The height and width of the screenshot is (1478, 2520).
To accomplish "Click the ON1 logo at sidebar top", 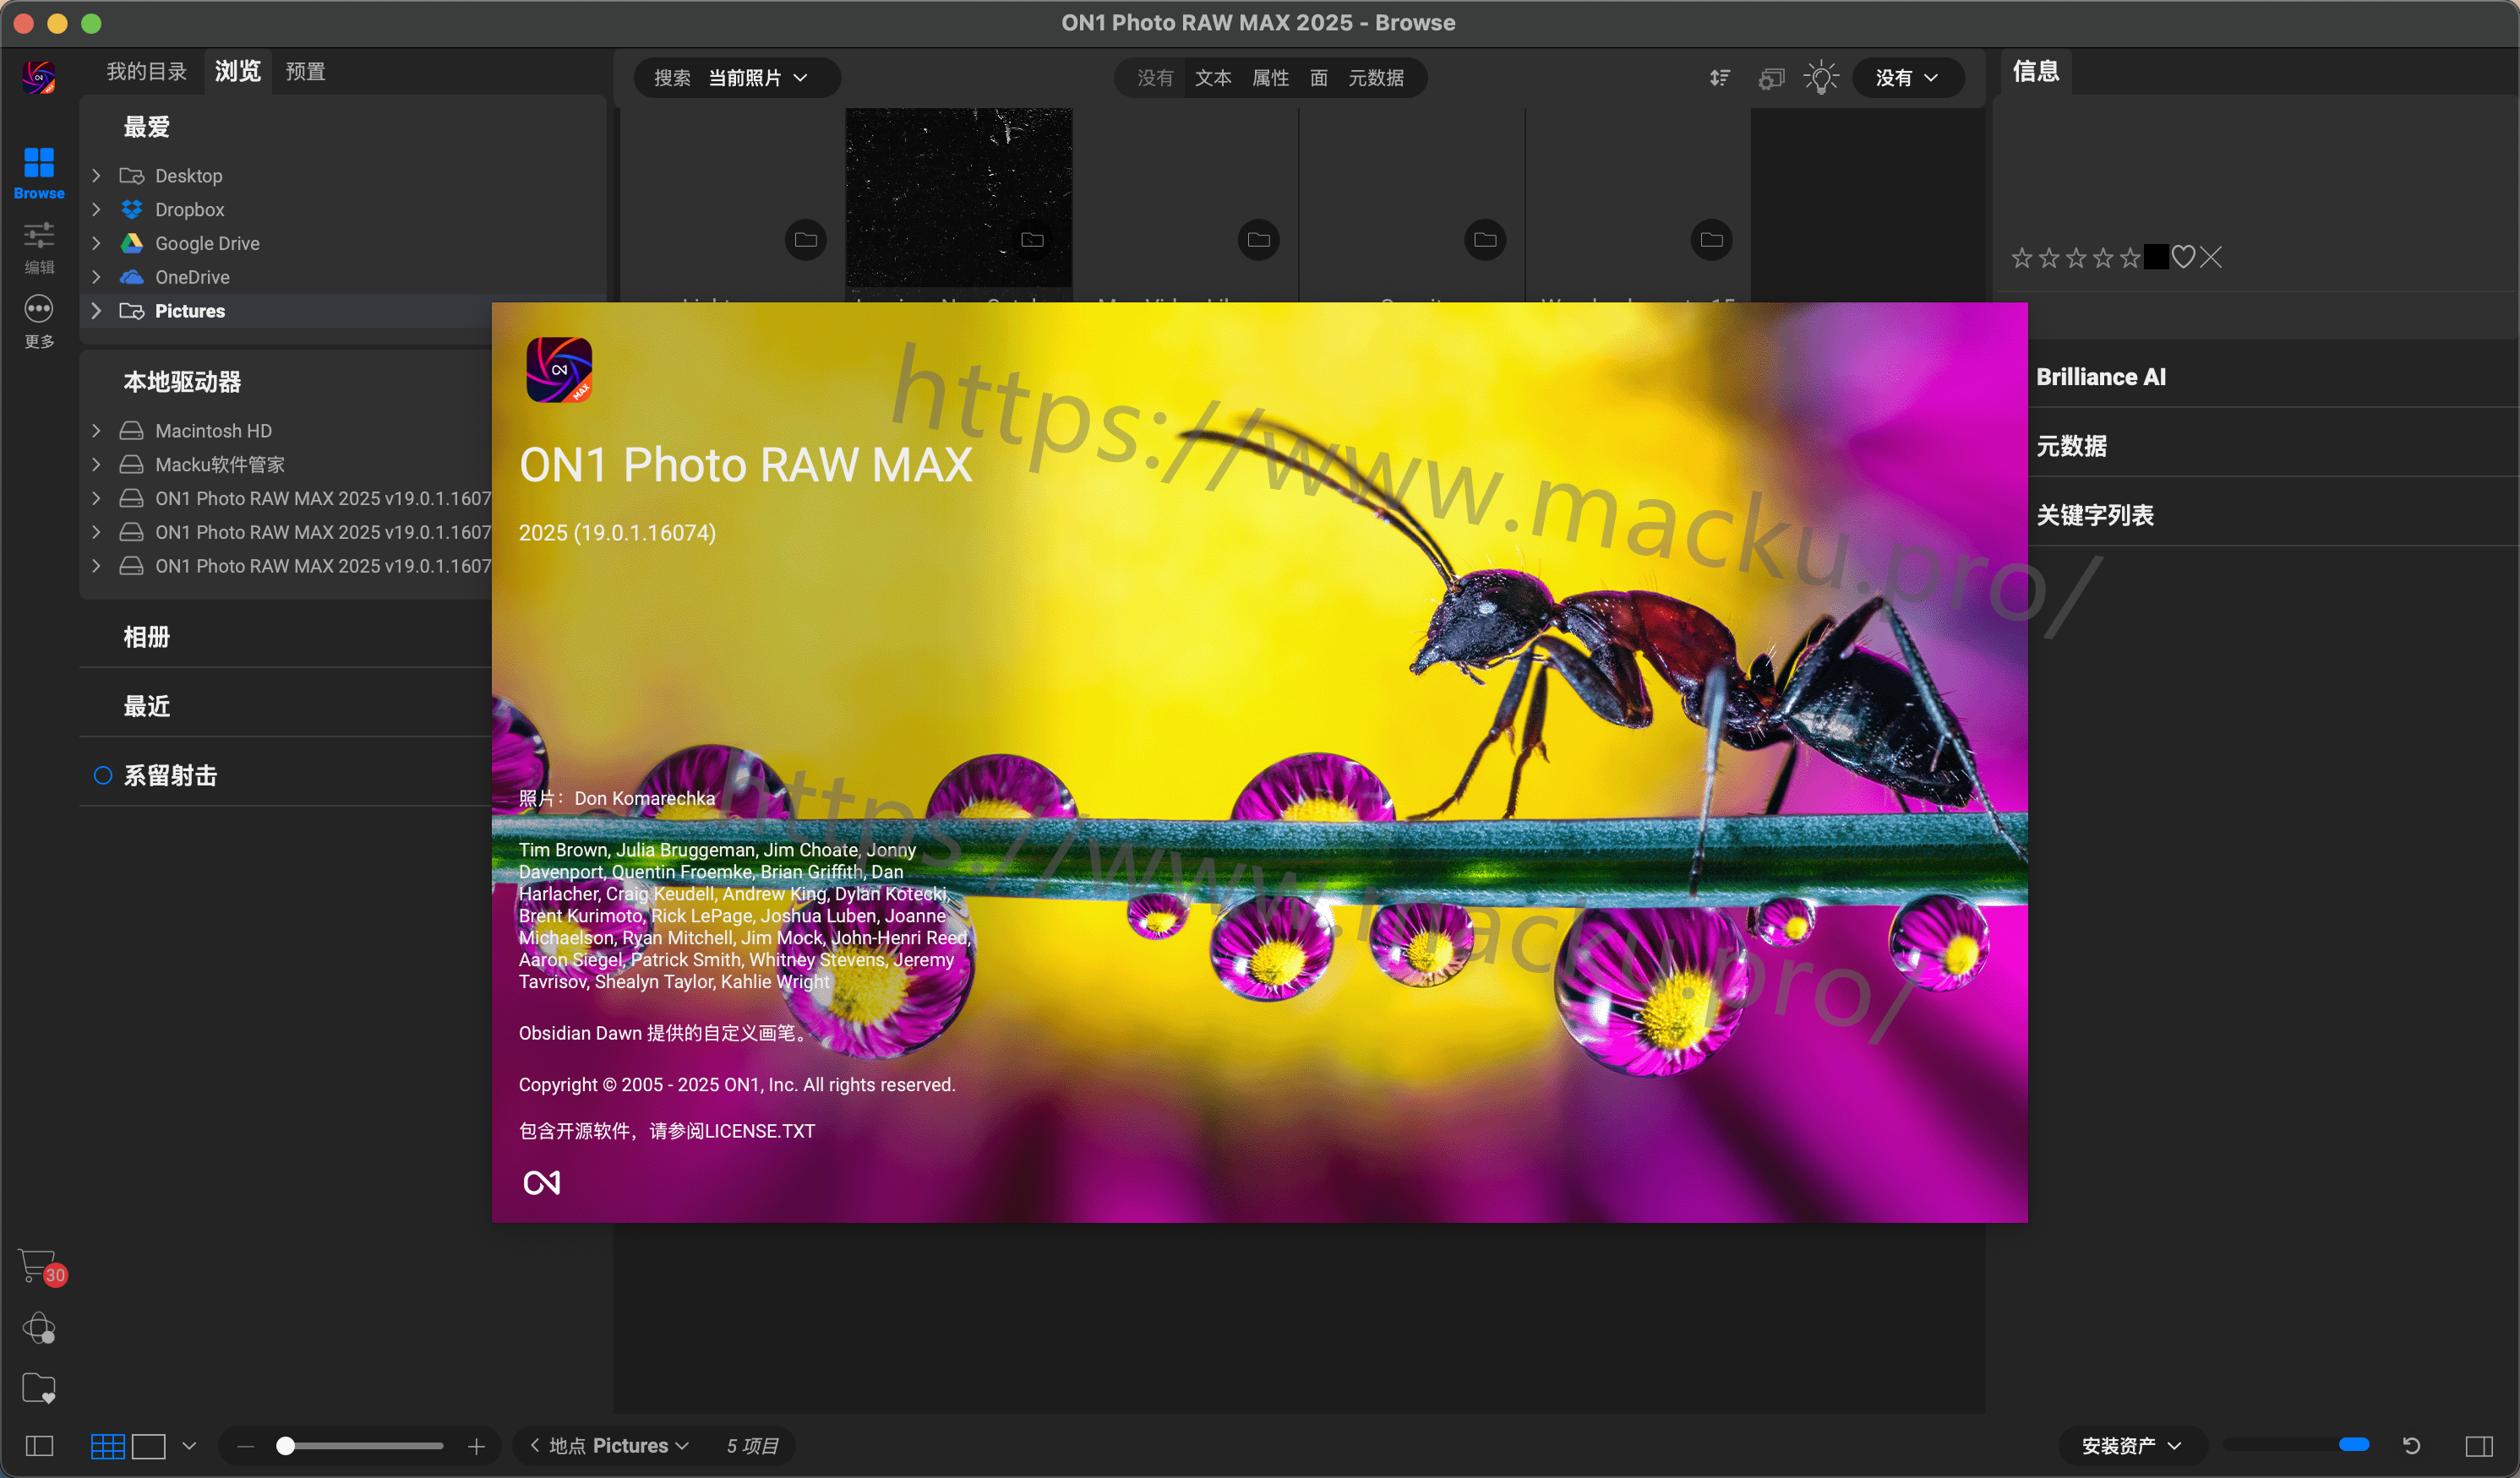I will (39, 77).
